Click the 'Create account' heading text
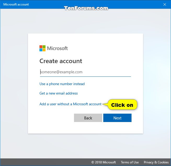The image size is (171, 166). coord(61,61)
